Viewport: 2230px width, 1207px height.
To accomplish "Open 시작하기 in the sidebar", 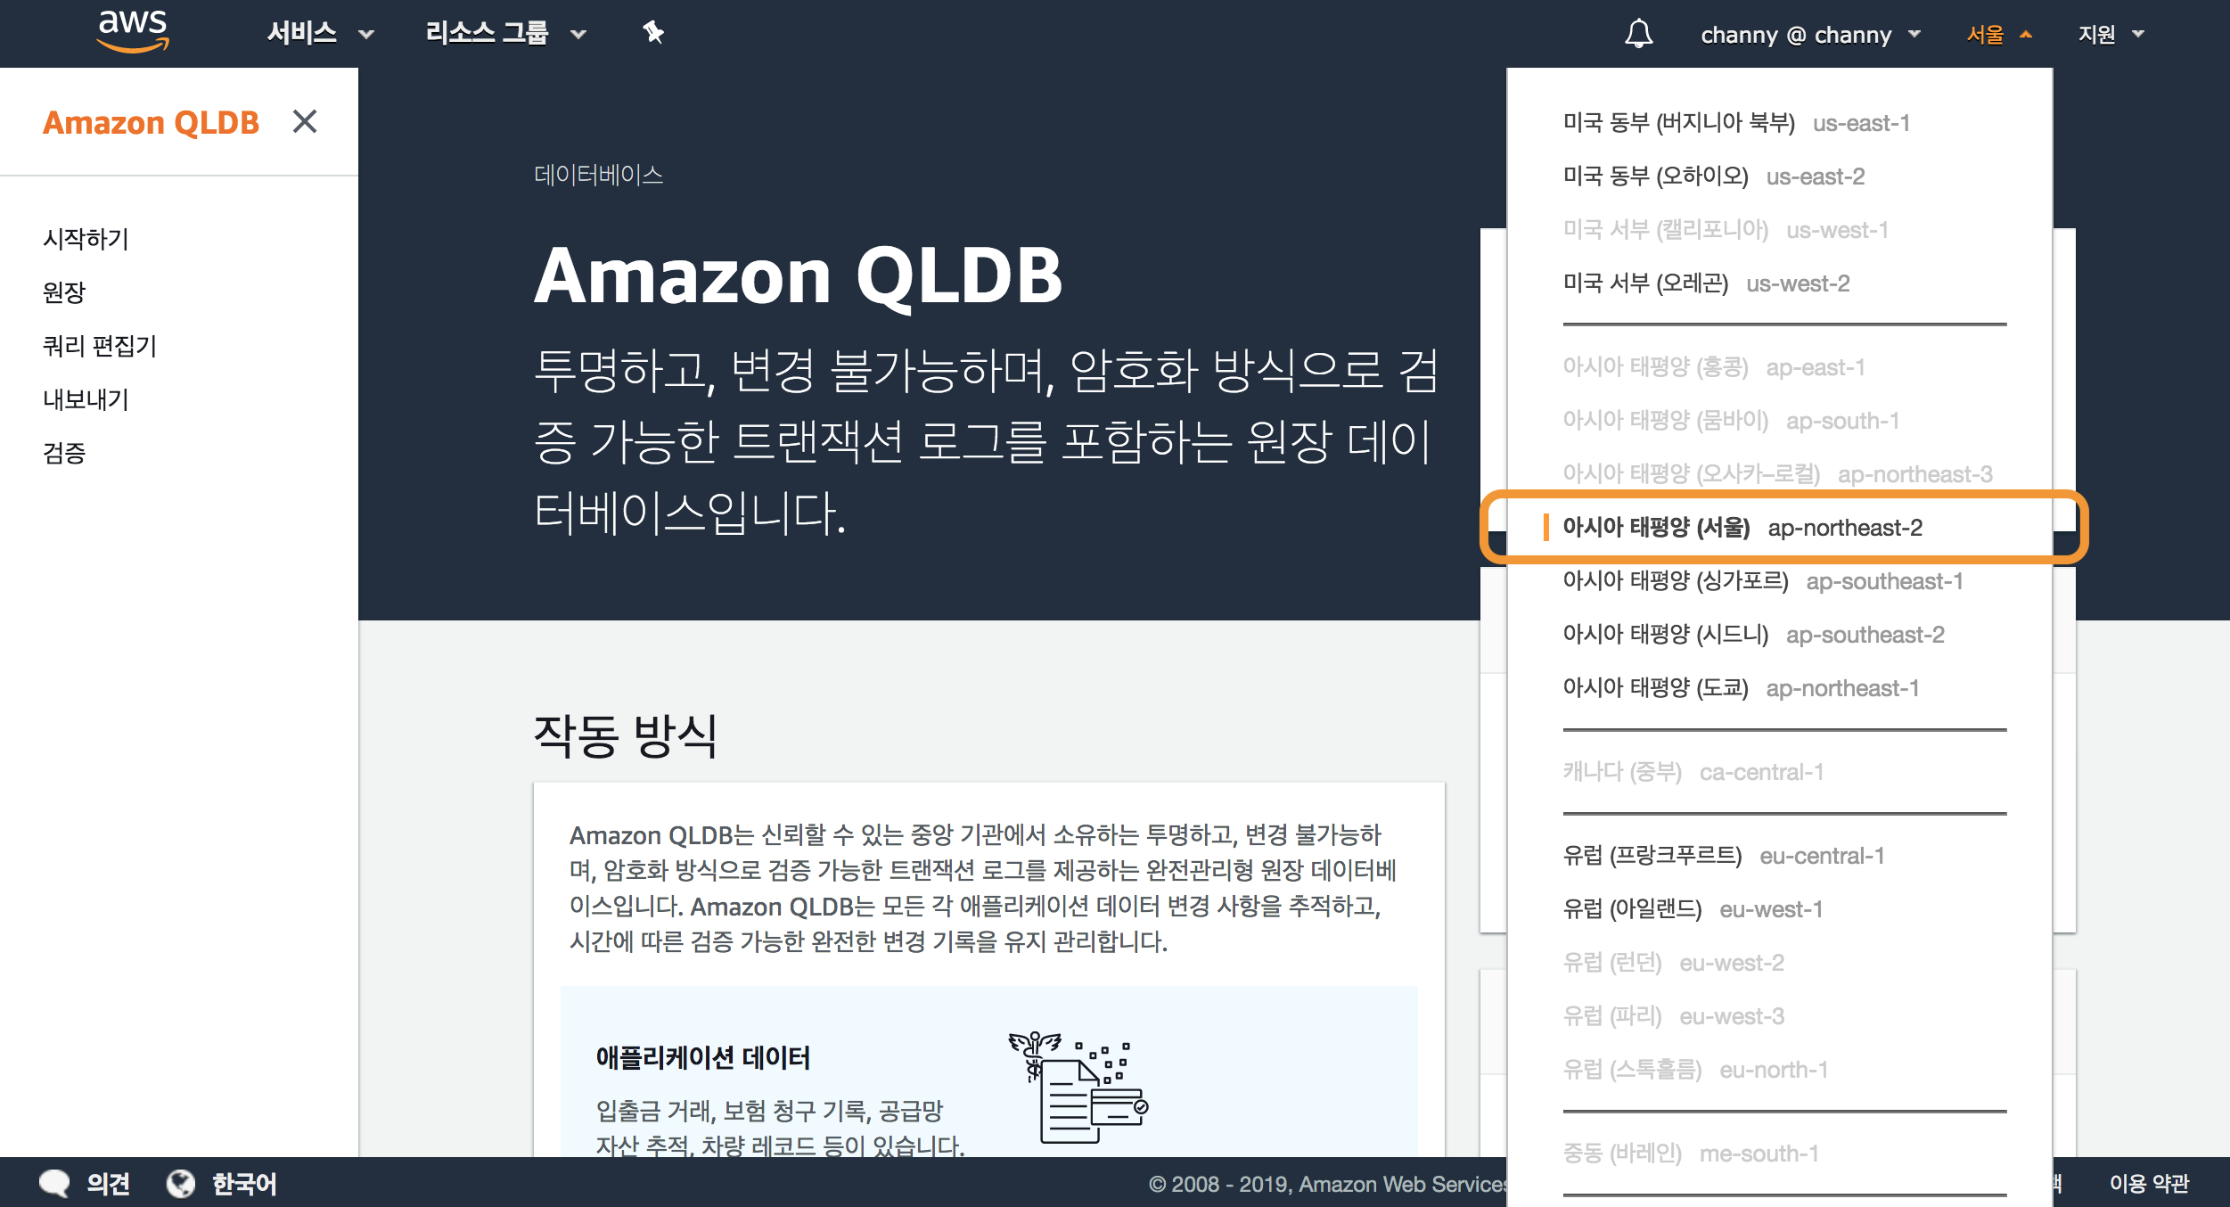I will (x=86, y=239).
